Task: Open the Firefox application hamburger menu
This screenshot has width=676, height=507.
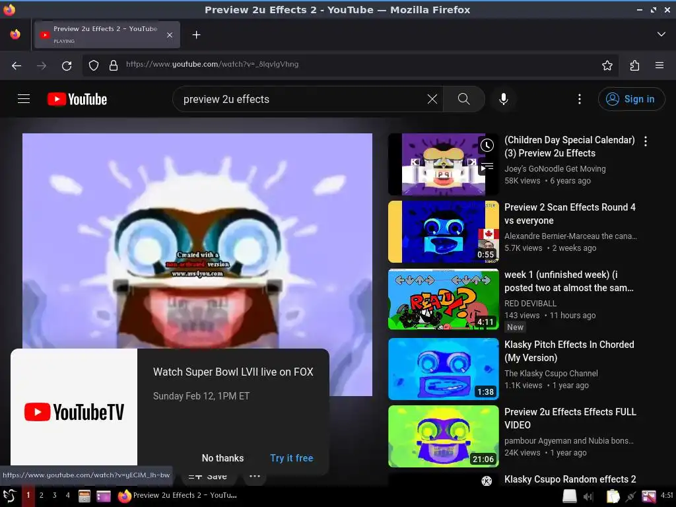Action: pyautogui.click(x=659, y=65)
